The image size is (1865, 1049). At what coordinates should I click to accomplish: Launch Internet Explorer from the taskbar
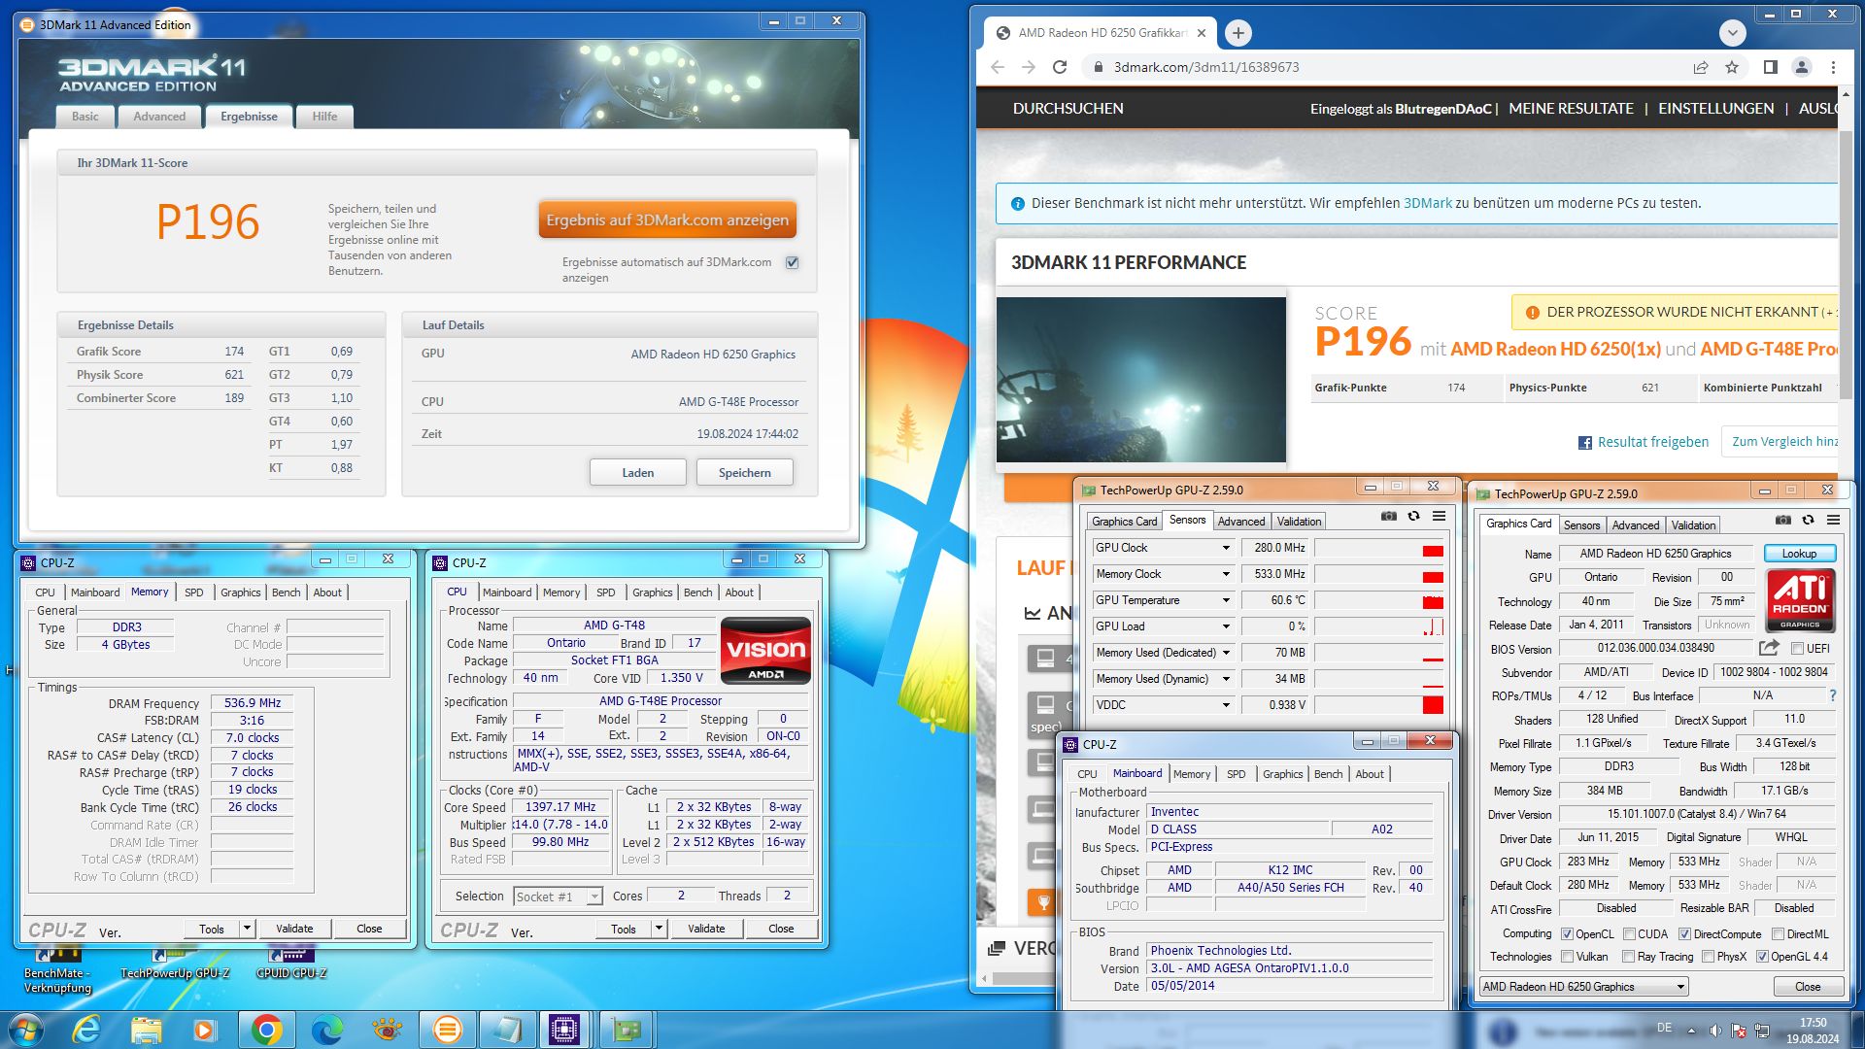click(x=86, y=1030)
